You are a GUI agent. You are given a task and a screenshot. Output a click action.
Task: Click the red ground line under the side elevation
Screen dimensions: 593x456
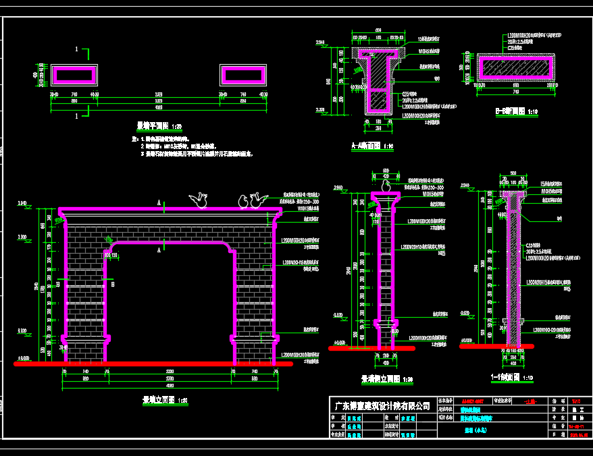(x=371, y=348)
